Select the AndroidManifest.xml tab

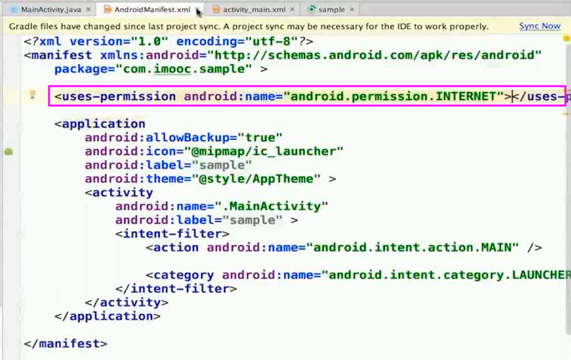pyautogui.click(x=152, y=10)
